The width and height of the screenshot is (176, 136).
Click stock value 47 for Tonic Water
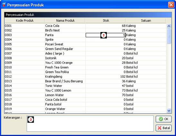click(124, 86)
